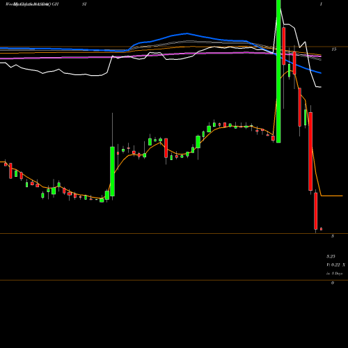Click the value 5.25 near the bottom right
Viewport: 348px width, 348px height.
tap(331, 256)
